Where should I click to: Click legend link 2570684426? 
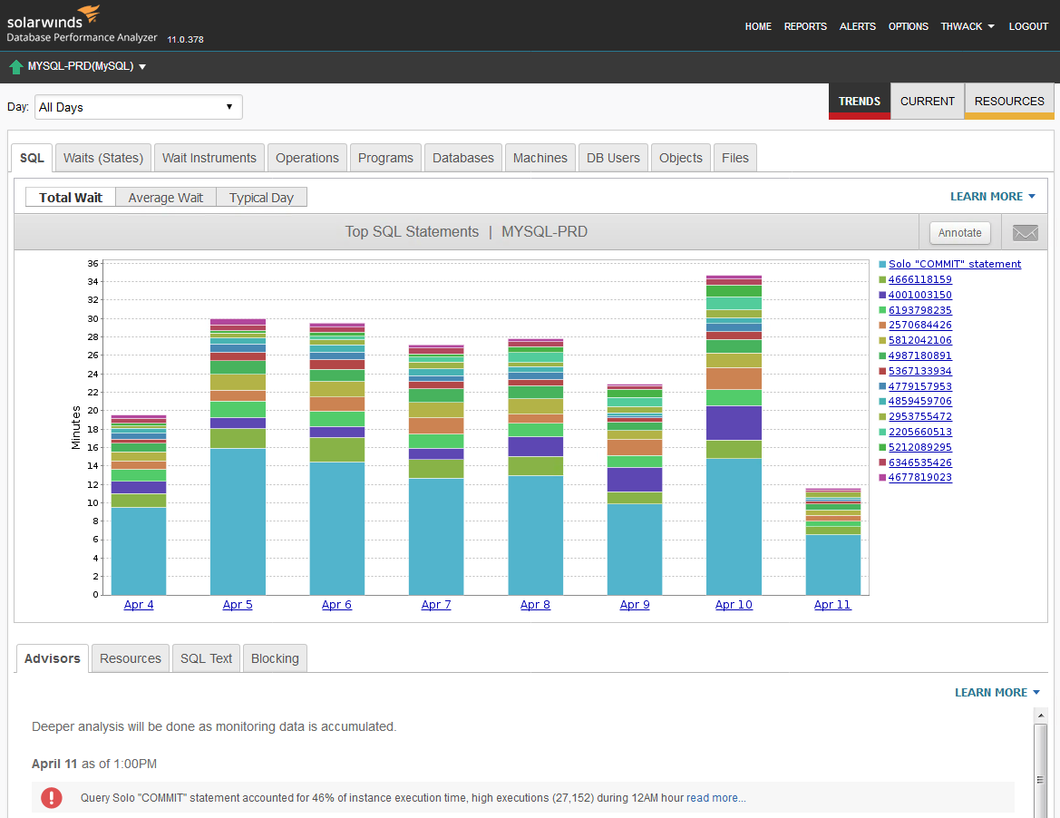[920, 326]
